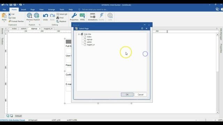This screenshot has width=223, height=125.
Task: Click tab strip scroll-left arrow
Action: 6,28
